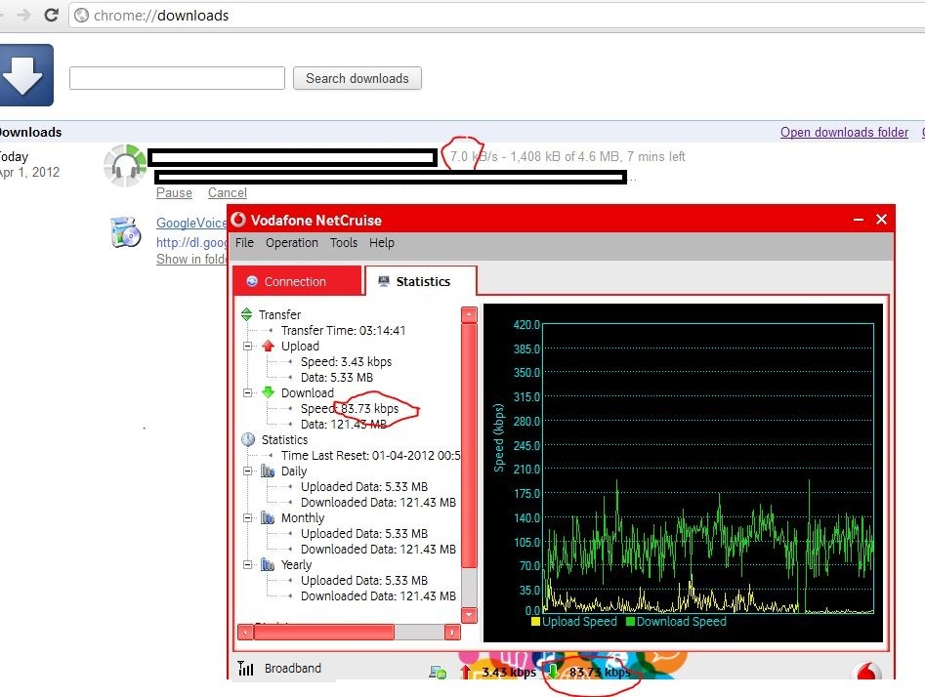Open the Operation menu
Viewport: 925px width, 697px height.
point(291,242)
